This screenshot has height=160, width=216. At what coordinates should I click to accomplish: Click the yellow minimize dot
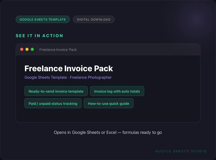[27, 49]
